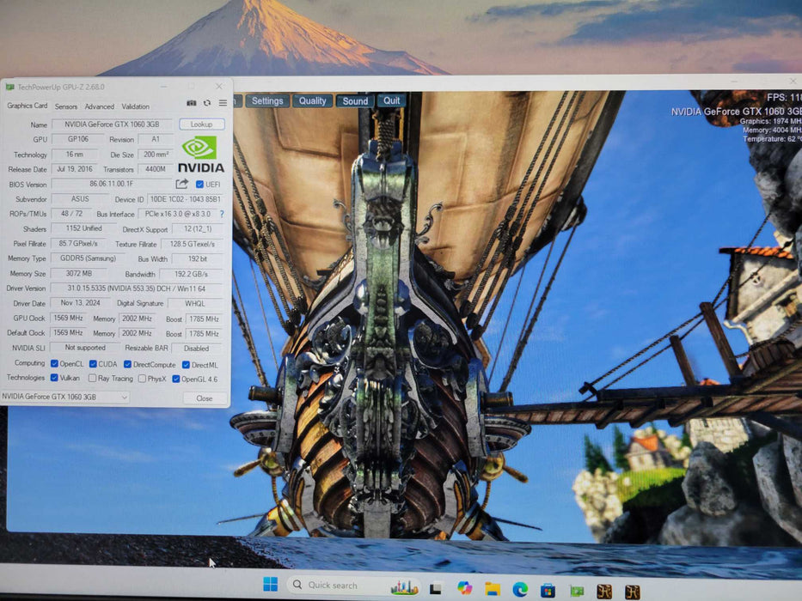Switch to the Sensors tab
This screenshot has width=802, height=601.
coord(66,106)
